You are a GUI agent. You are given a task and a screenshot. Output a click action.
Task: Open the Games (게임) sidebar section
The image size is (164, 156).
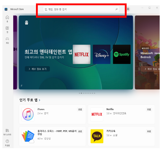(7, 40)
